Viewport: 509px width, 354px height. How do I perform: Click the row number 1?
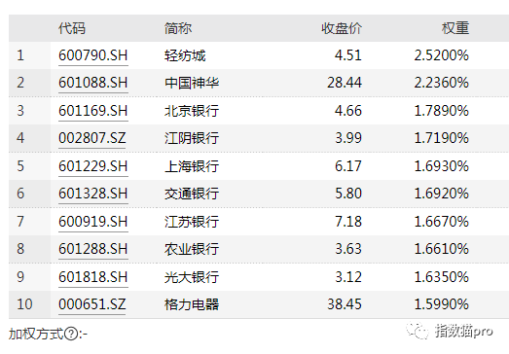(20, 55)
